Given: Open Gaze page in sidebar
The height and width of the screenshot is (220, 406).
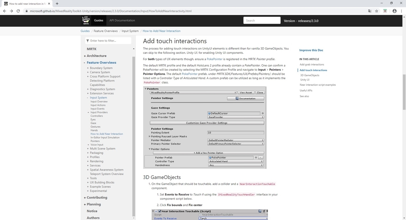Looking at the screenshot, I should pos(93,123).
